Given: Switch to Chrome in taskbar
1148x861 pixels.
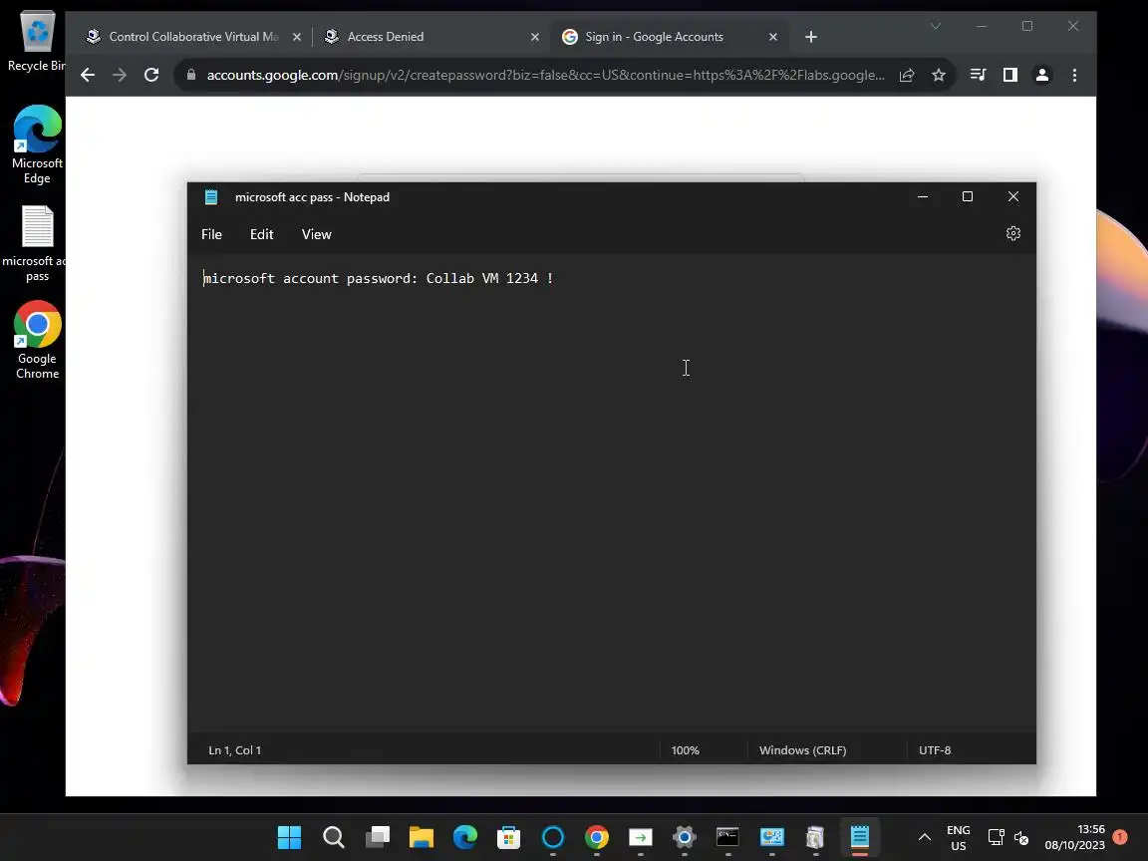Looking at the screenshot, I should pyautogui.click(x=597, y=837).
